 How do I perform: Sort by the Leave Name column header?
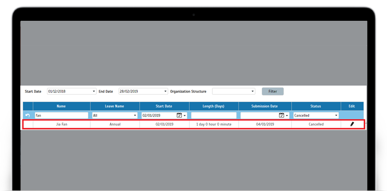pyautogui.click(x=115, y=106)
